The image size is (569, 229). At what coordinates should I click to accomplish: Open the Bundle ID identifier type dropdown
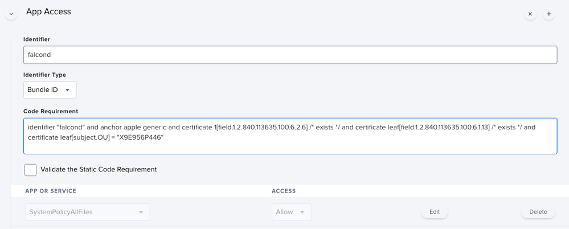pos(50,89)
